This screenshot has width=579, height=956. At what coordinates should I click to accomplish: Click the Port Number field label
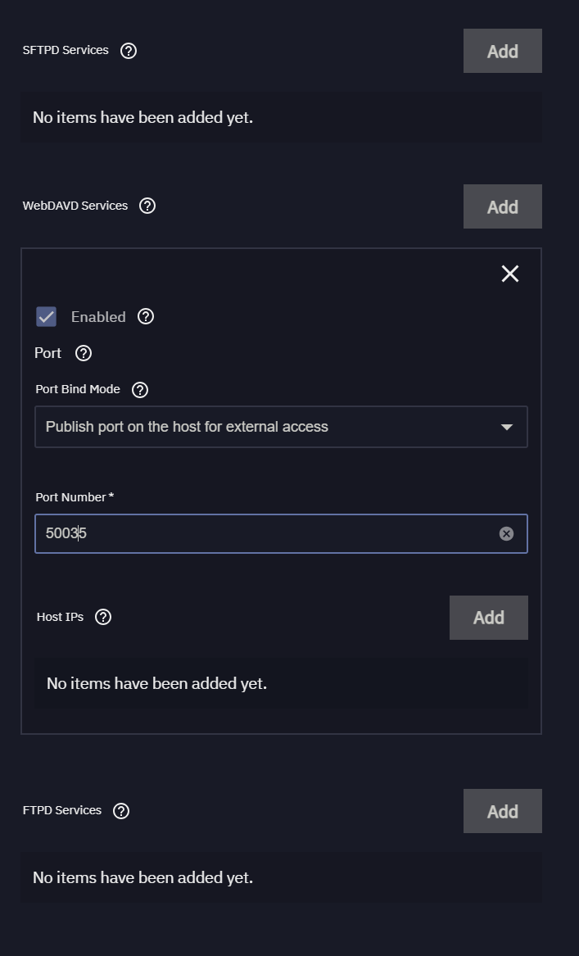74,497
